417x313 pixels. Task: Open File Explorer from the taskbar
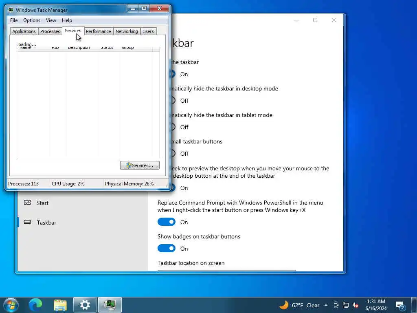coord(60,305)
